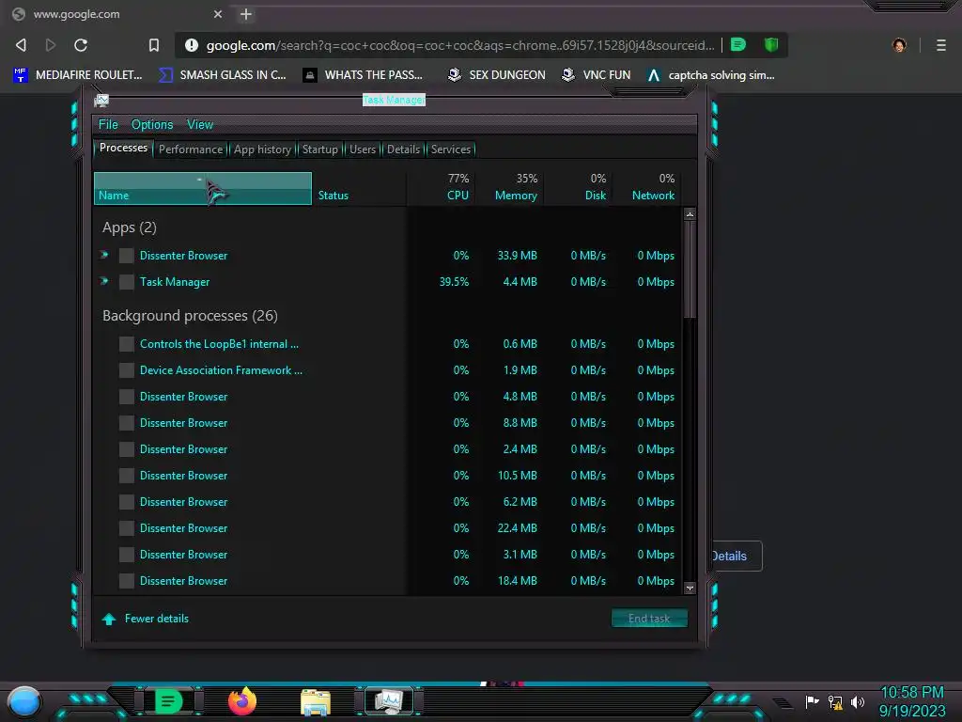Open the browser profile avatar
Image resolution: width=962 pixels, height=722 pixels.
click(899, 45)
